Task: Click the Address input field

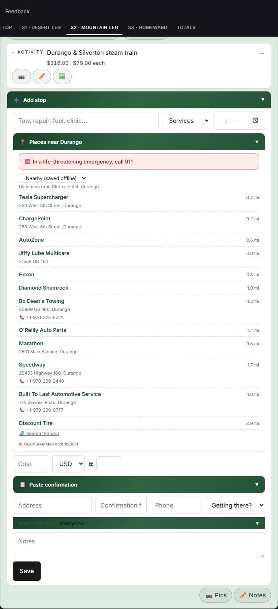Action: 52,505
